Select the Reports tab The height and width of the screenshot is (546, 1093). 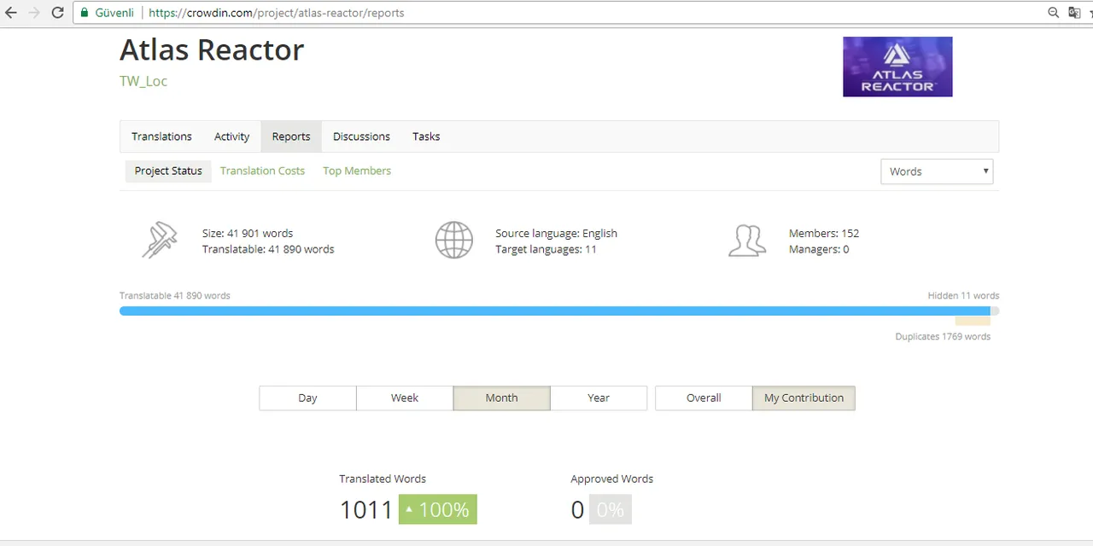coord(291,136)
